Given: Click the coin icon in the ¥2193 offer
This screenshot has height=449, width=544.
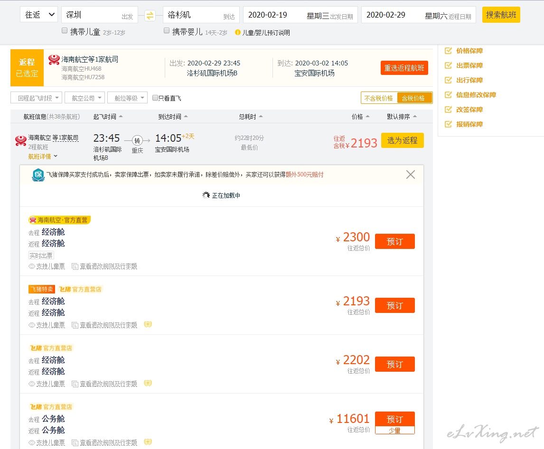Looking at the screenshot, I should click(148, 324).
